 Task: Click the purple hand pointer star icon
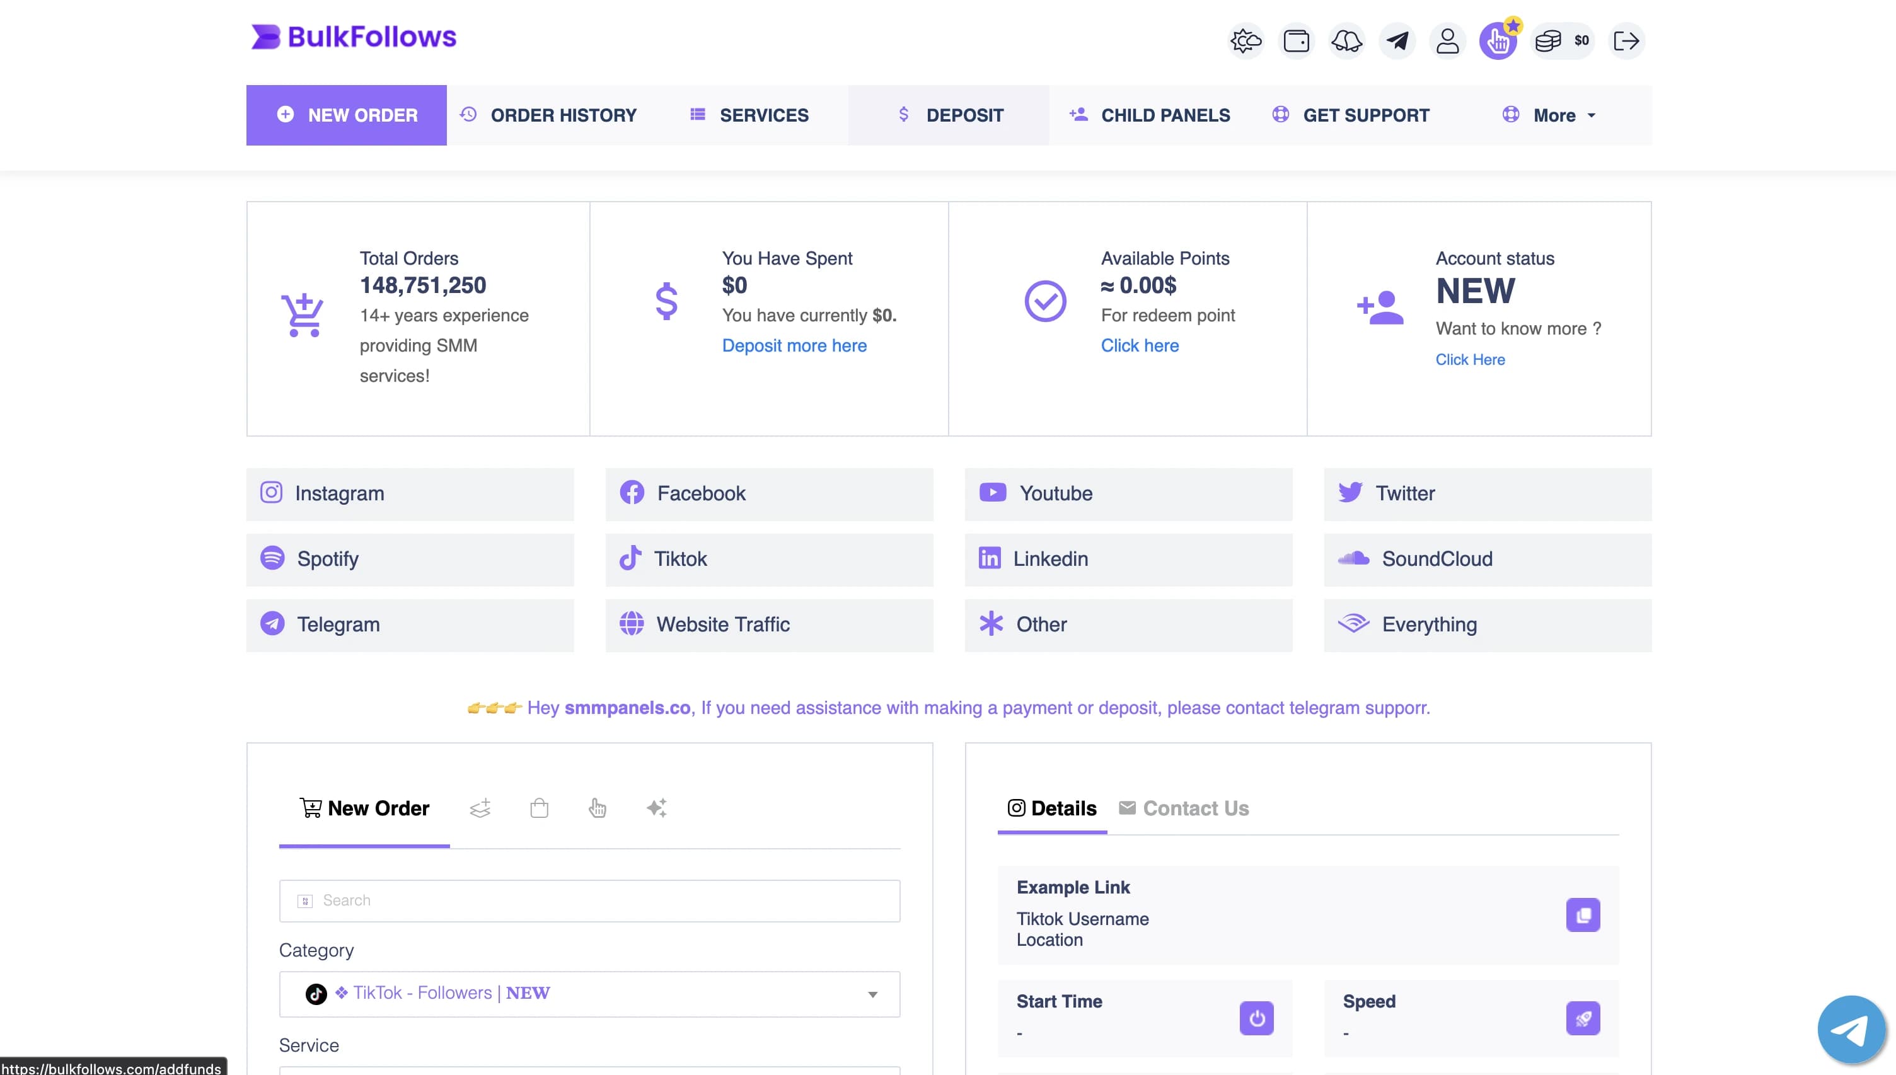(x=1498, y=40)
